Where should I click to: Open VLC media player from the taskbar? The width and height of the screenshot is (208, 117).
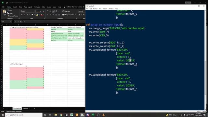103,115
